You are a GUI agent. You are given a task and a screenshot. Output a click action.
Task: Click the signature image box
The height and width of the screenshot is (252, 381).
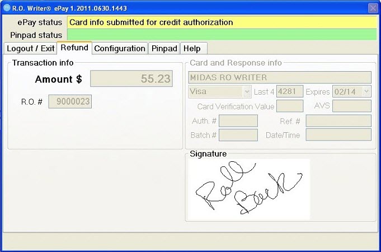pos(249,189)
